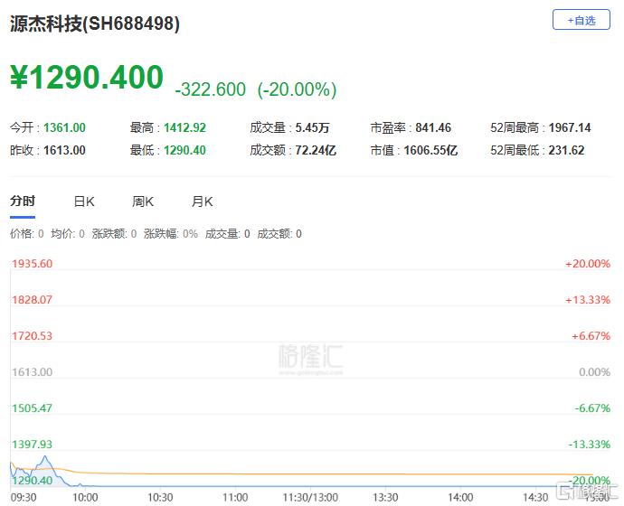Screen dimensions: 624x506
Task: Click the price change -322.600
Action: [211, 89]
